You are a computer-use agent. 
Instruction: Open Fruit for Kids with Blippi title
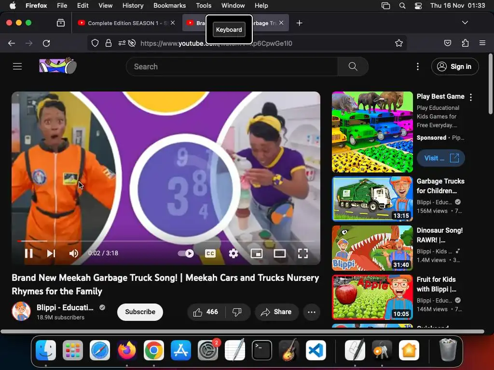coord(437,284)
